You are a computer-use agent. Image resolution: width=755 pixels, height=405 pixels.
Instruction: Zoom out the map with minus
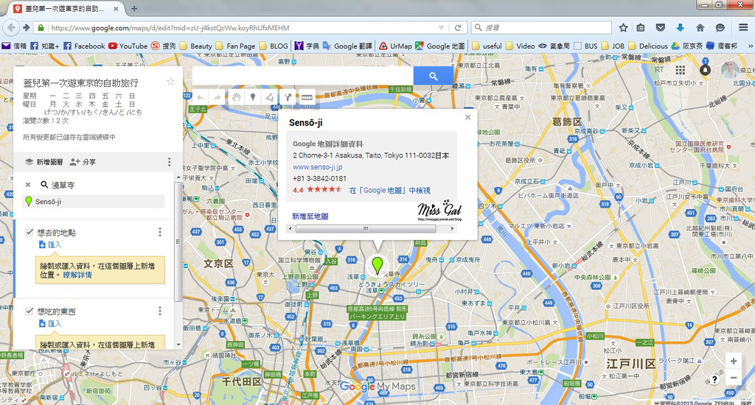(734, 378)
